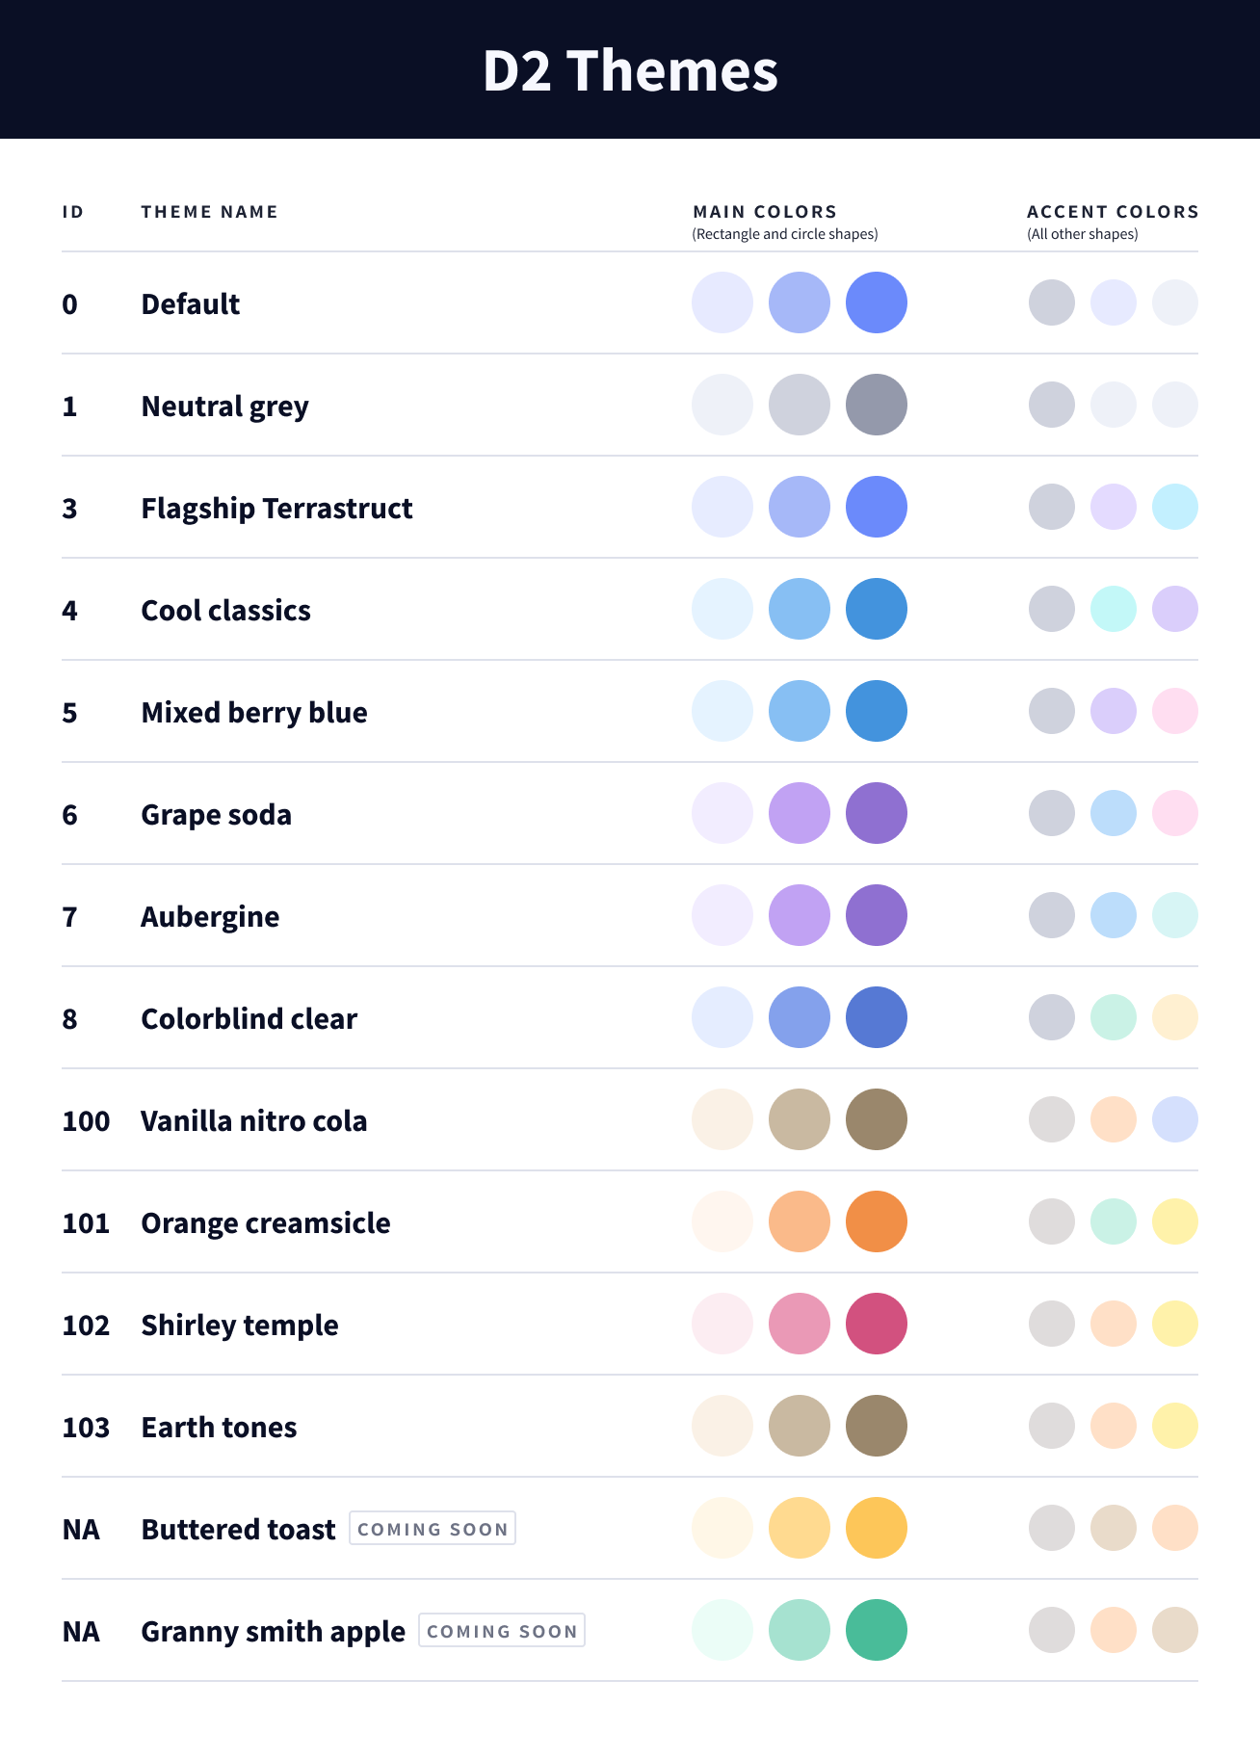
Task: Click the darkest blue Default main color
Action: tap(876, 302)
